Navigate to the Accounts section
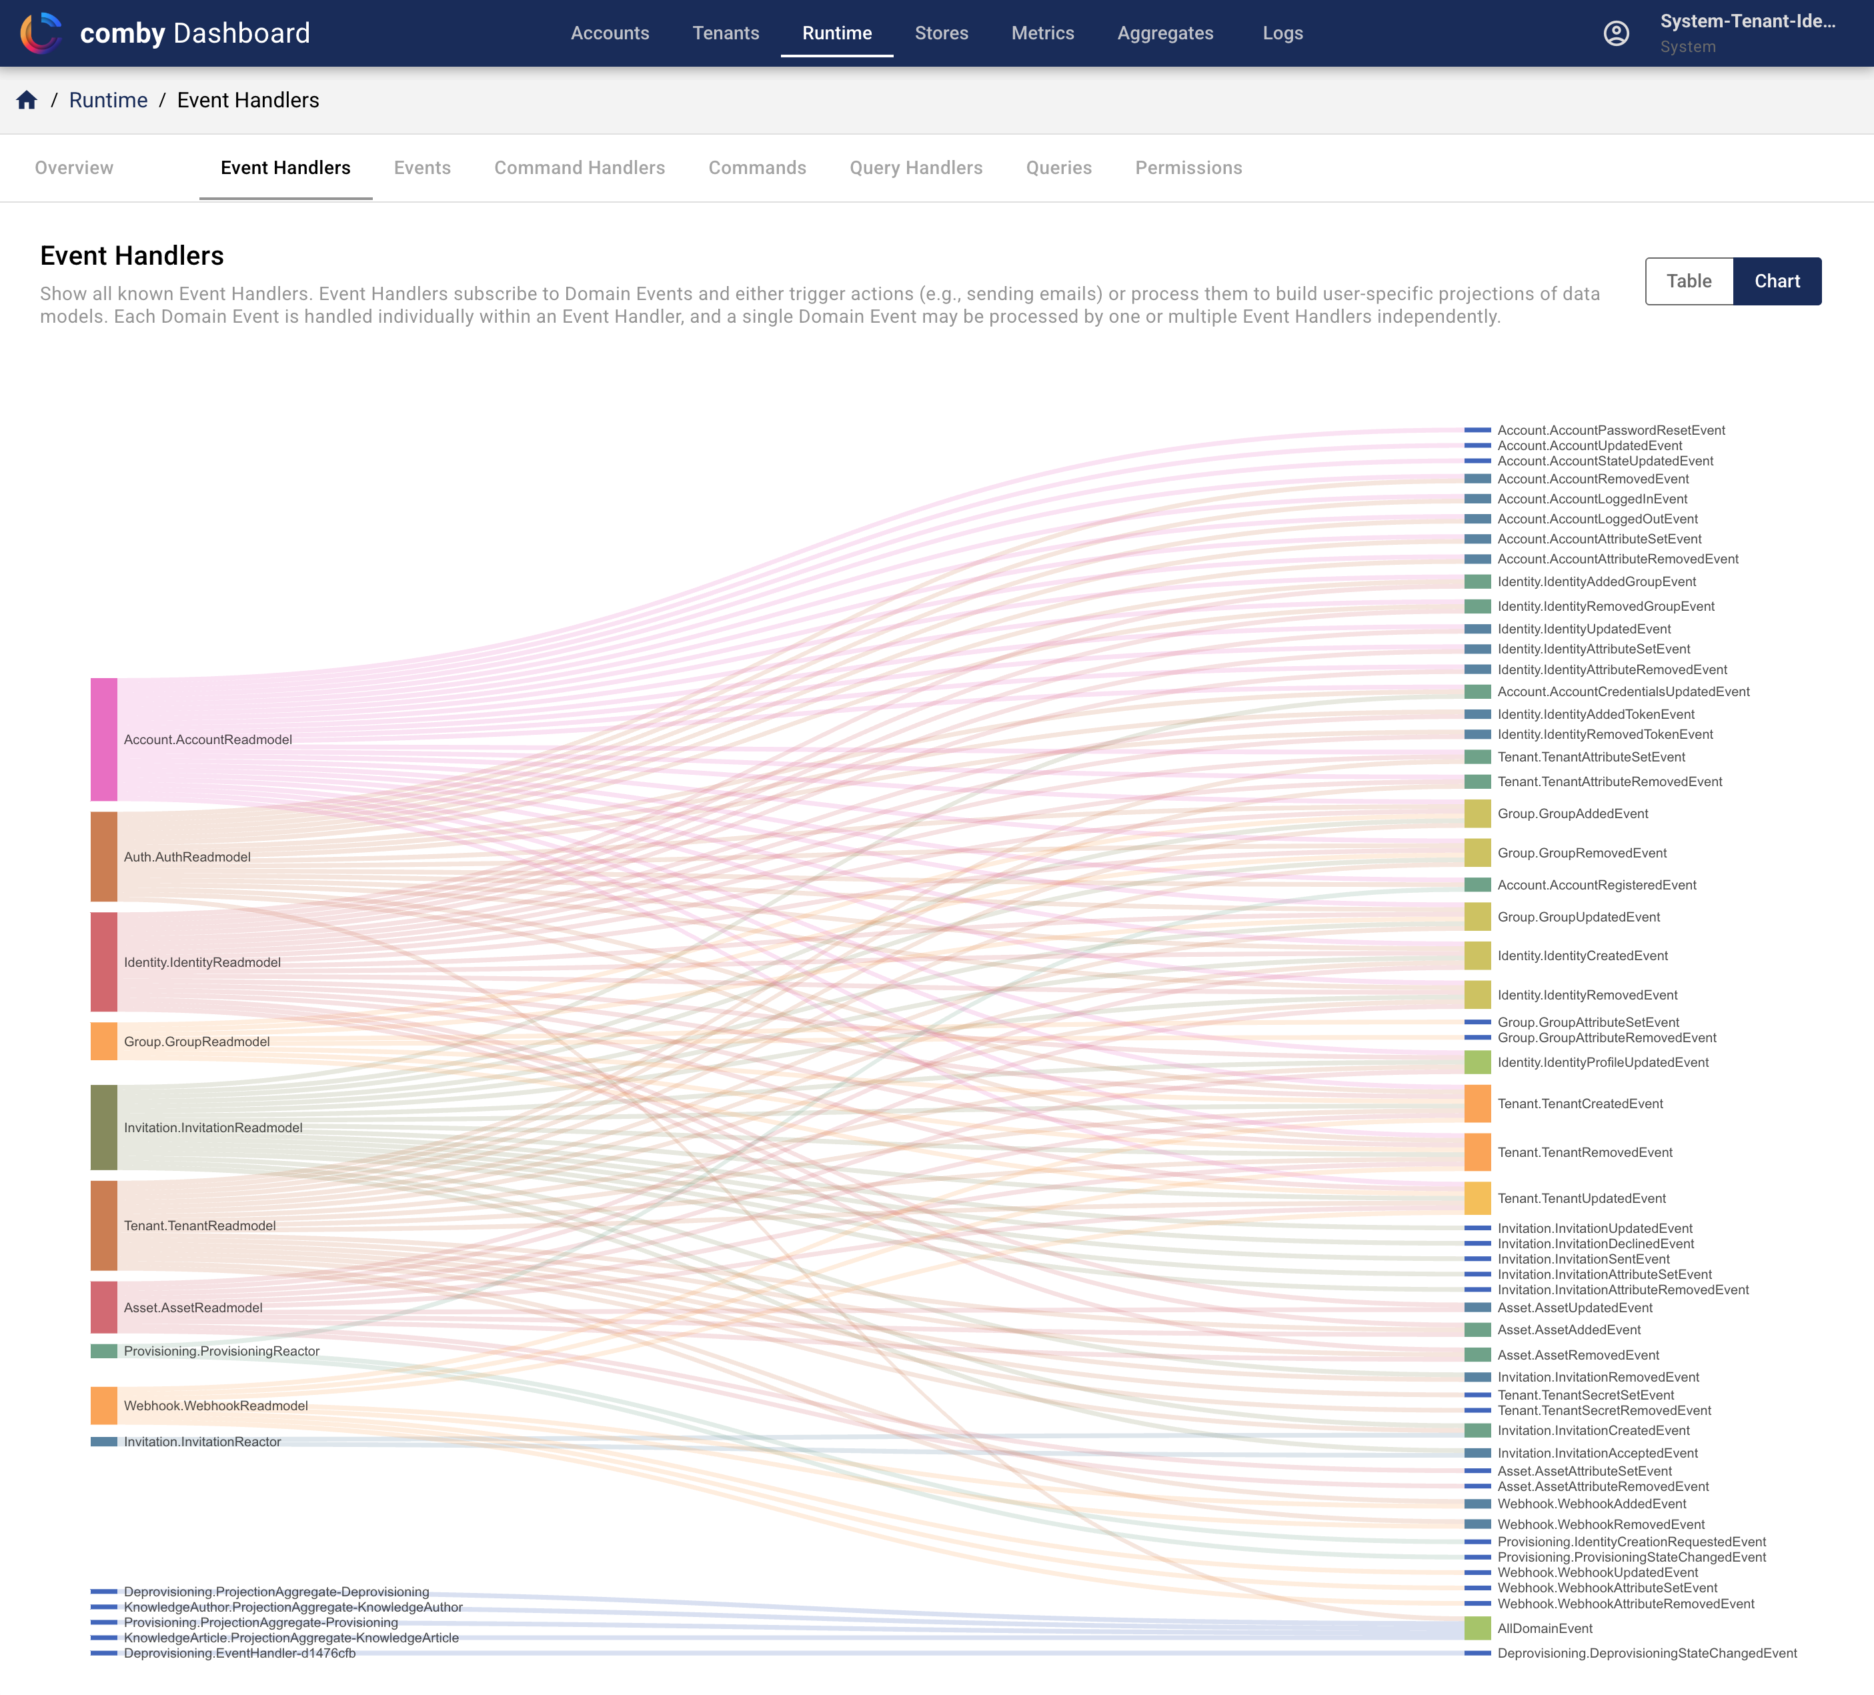Viewport: 1874px width, 1695px height. pyautogui.click(x=610, y=33)
